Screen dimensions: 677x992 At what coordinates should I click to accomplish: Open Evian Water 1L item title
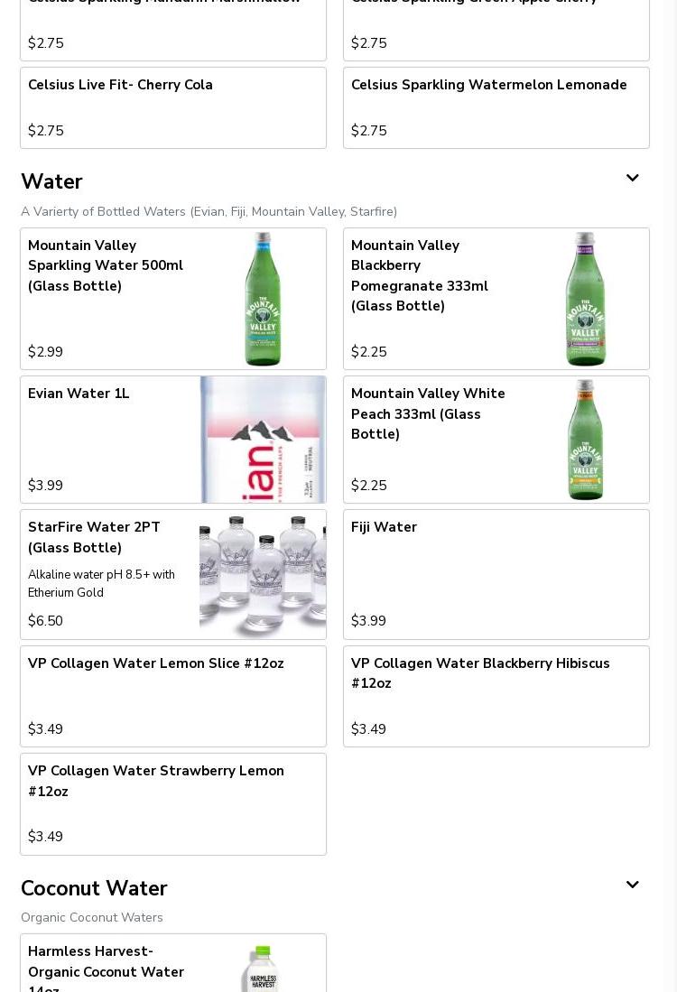[79, 394]
